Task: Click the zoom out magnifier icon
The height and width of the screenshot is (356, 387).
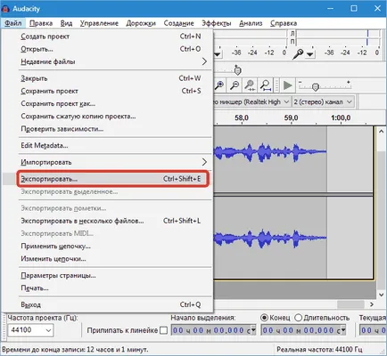Action: [x=235, y=85]
